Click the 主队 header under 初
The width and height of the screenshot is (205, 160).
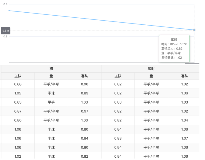pyautogui.click(x=18, y=76)
